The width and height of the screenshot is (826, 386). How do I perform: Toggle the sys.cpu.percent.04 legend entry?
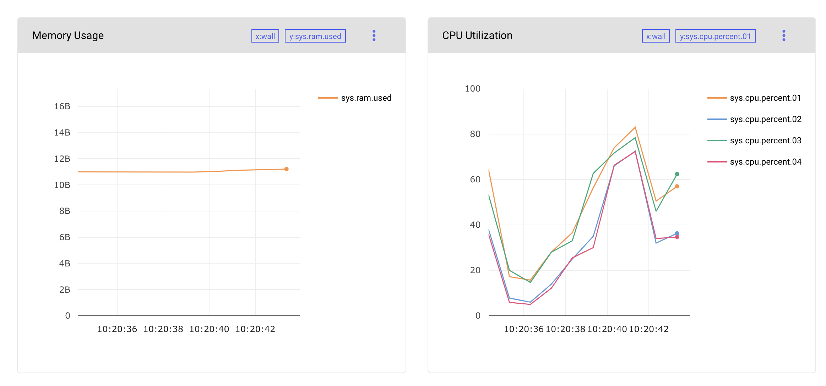point(754,162)
